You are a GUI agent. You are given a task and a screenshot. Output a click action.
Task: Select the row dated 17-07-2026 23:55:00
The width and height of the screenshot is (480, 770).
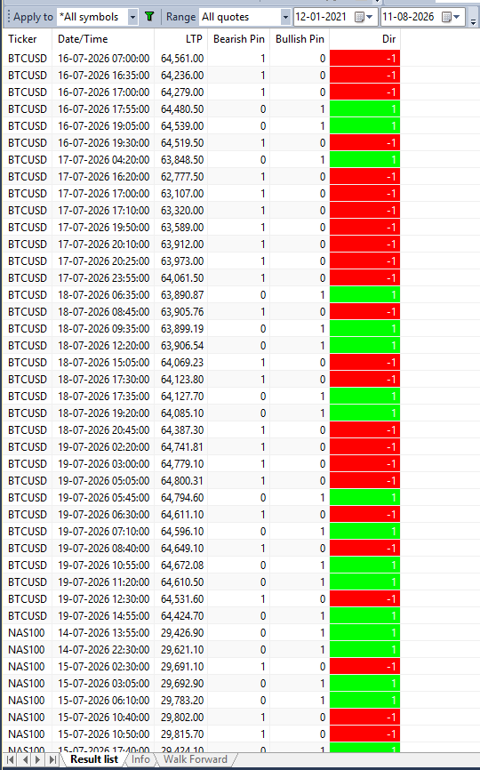tap(201, 278)
